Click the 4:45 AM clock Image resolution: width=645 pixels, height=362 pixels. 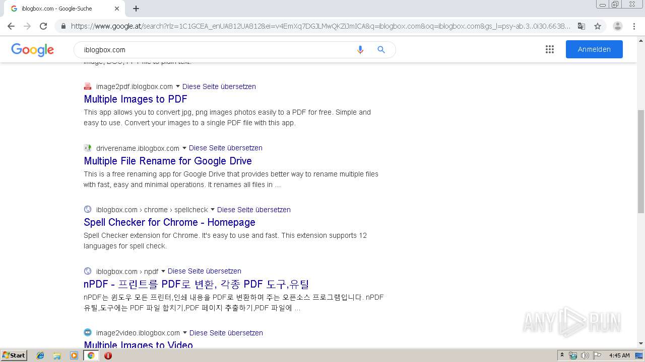(619, 355)
